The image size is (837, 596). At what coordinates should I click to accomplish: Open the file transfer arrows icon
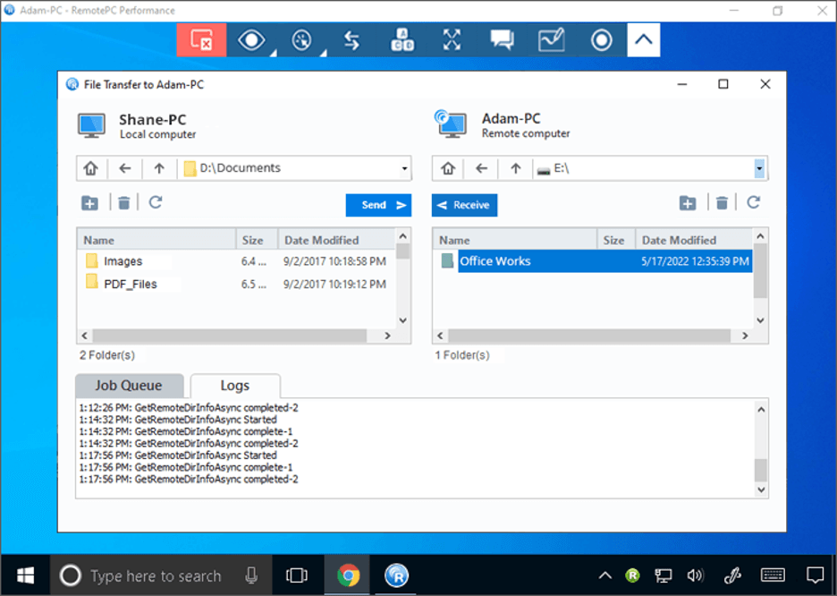pos(351,39)
